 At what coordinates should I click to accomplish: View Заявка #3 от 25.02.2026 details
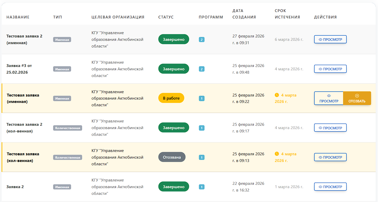pyautogui.click(x=330, y=69)
